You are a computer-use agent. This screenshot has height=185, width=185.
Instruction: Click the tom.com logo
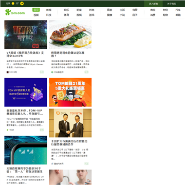[15, 12]
